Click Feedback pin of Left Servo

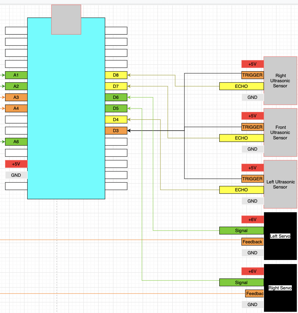253,242
